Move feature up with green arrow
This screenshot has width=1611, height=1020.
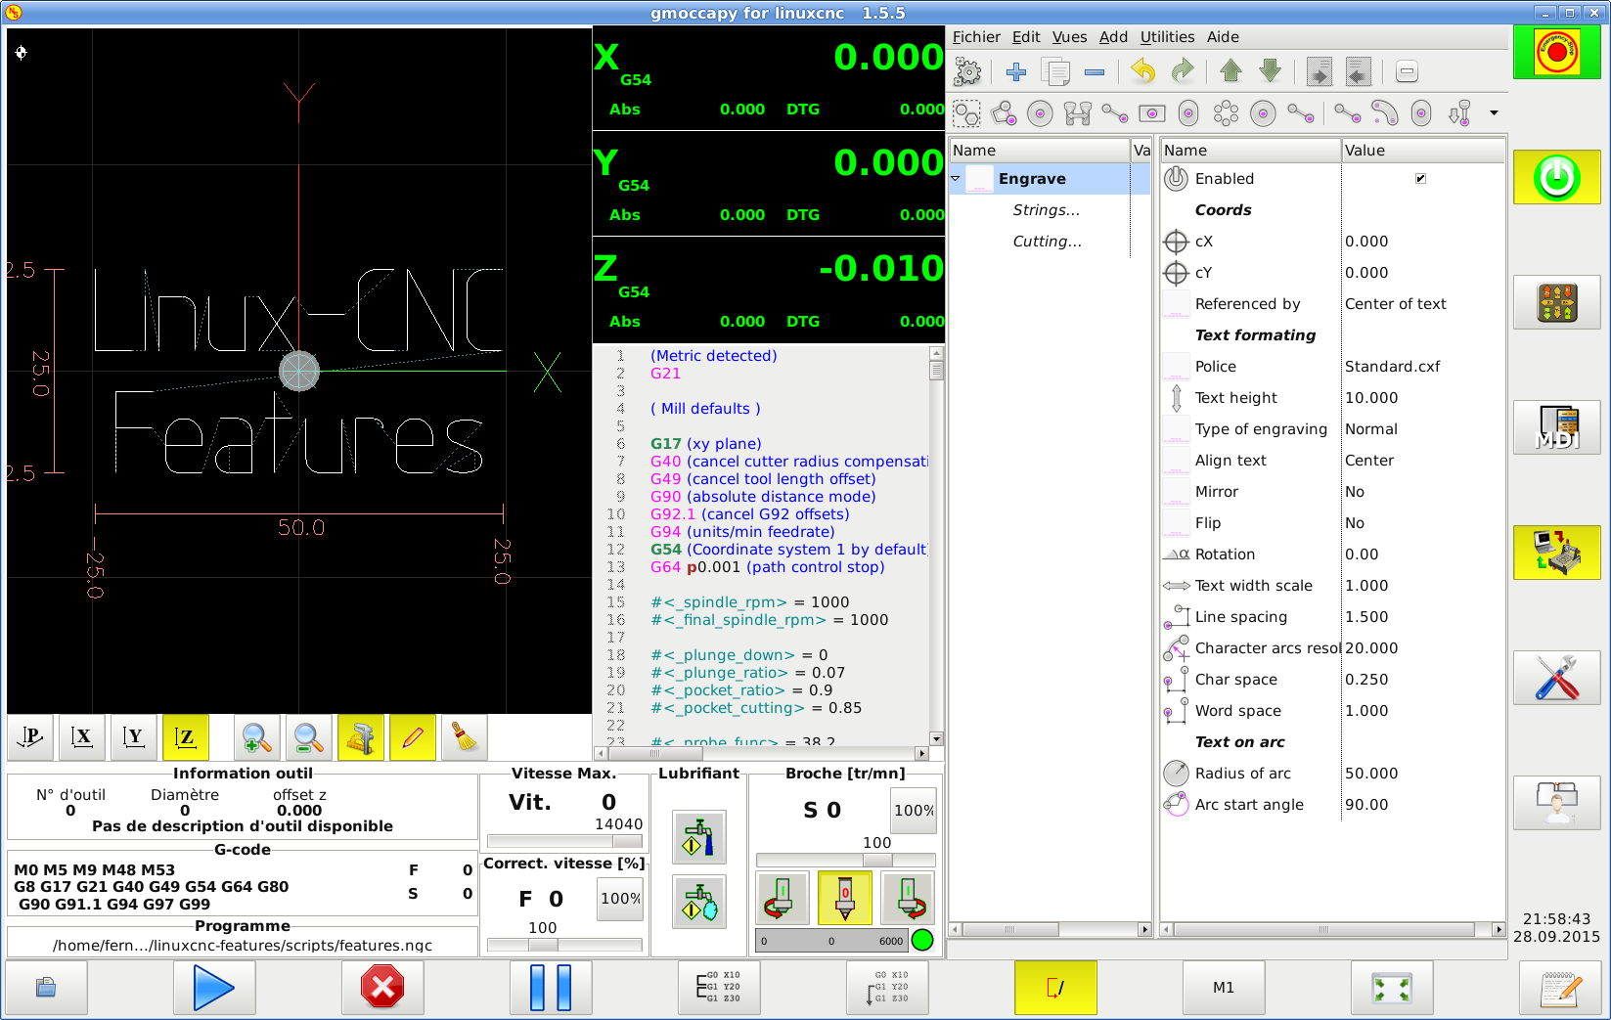click(x=1231, y=71)
